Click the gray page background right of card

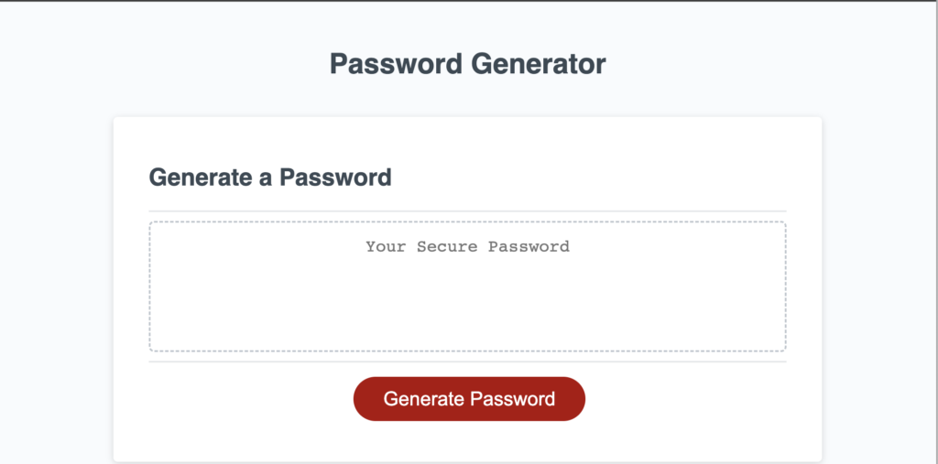(x=879, y=275)
